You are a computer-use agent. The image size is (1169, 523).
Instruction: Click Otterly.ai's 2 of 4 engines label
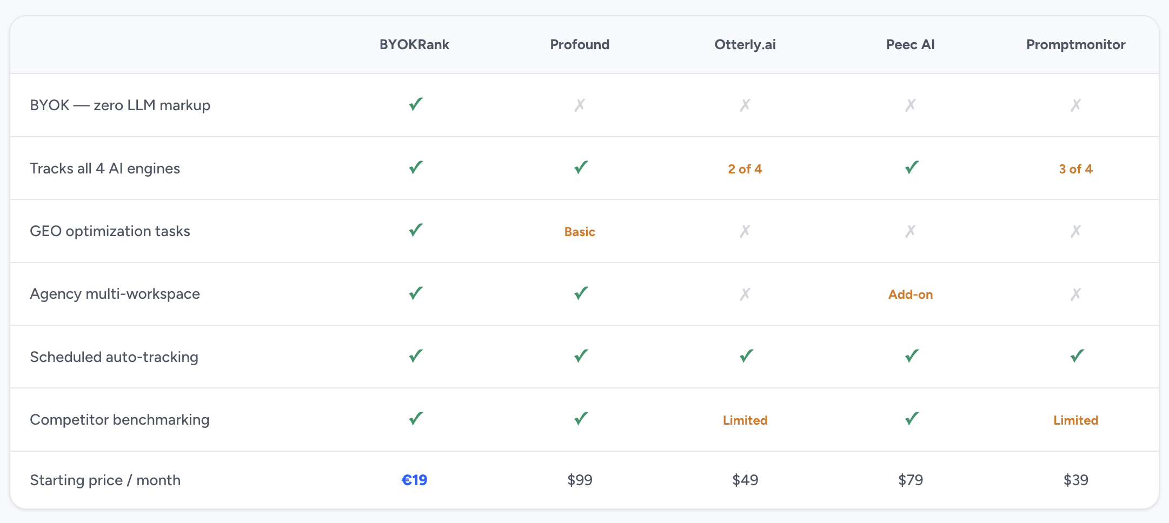click(x=745, y=169)
